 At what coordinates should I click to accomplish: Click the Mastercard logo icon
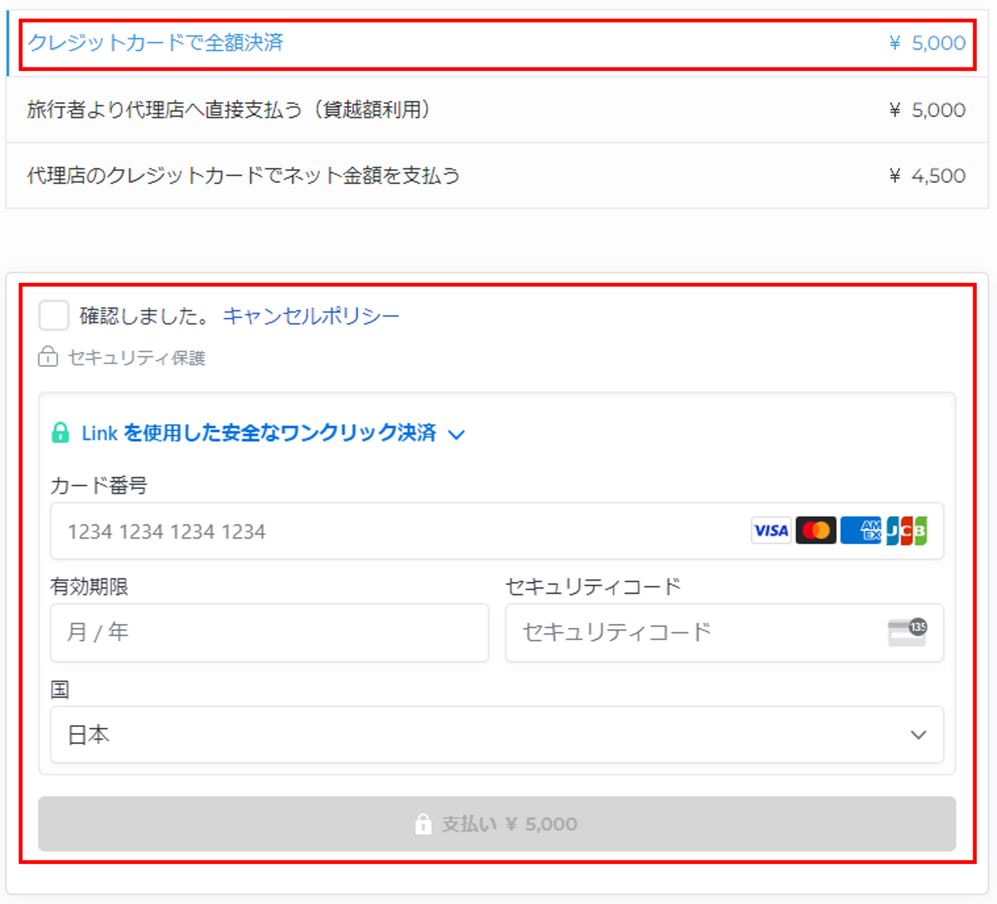pos(816,530)
